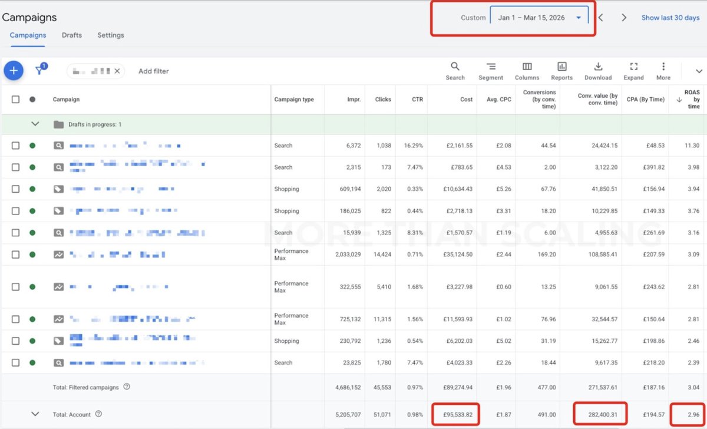Click Performance Max icon of £35,124.50 campaign
Viewport: 707px width, 429px height.
click(58, 255)
